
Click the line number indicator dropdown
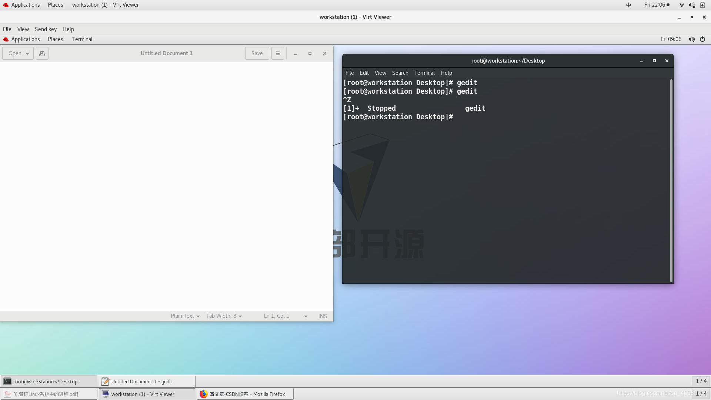(306, 317)
